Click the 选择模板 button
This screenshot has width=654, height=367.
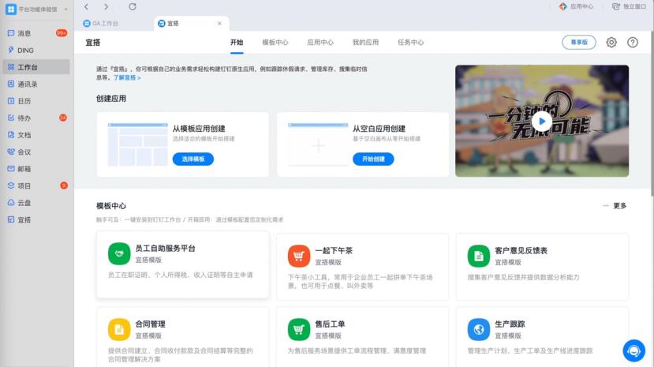(x=193, y=159)
